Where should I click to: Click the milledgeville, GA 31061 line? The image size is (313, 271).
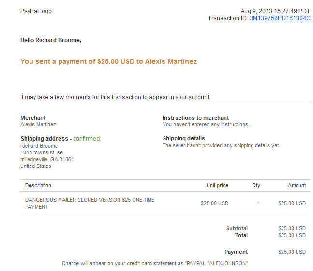point(47,159)
